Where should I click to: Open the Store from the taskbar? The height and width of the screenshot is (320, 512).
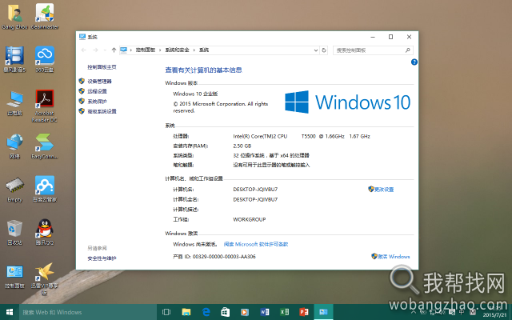(x=226, y=312)
